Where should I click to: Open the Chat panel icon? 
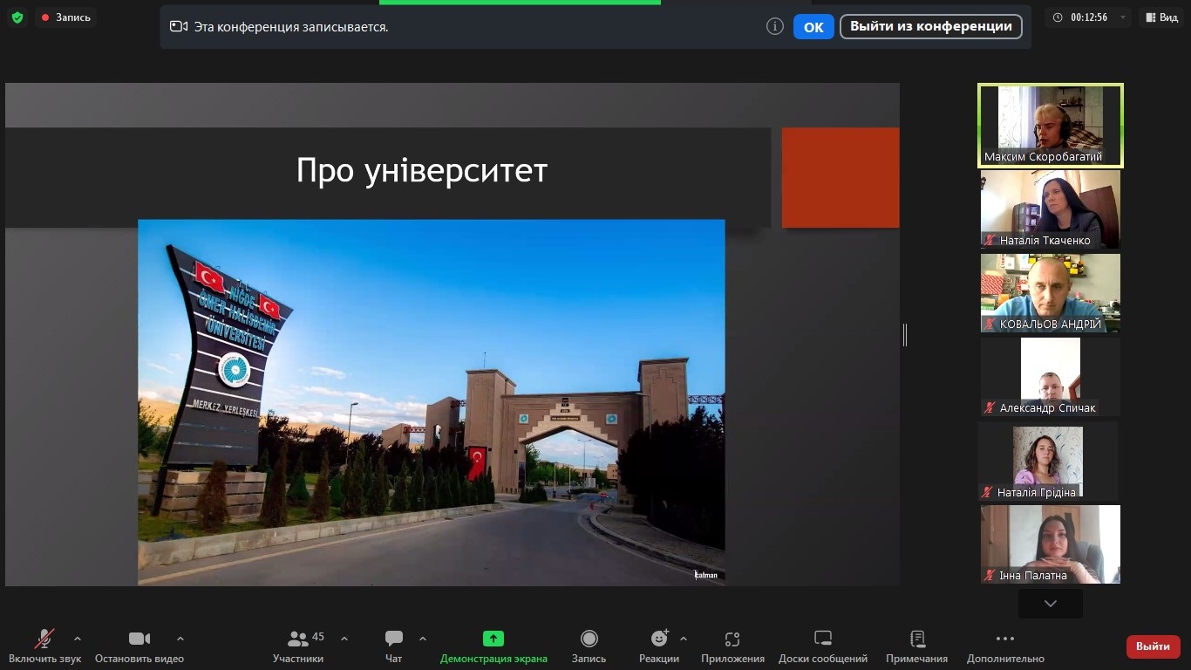(x=394, y=639)
